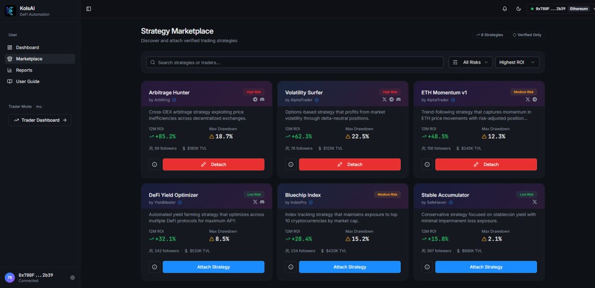Detach the Volatility Surfer strategy
The height and width of the screenshot is (288, 595).
350,164
